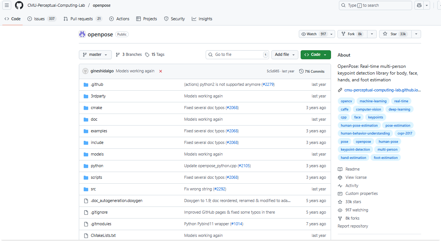Open the src folder
This screenshot has width=441, height=241.
pos(93,189)
